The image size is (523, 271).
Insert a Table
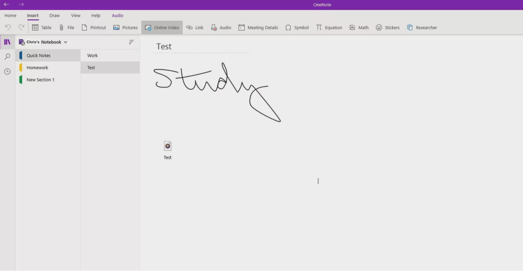(41, 27)
